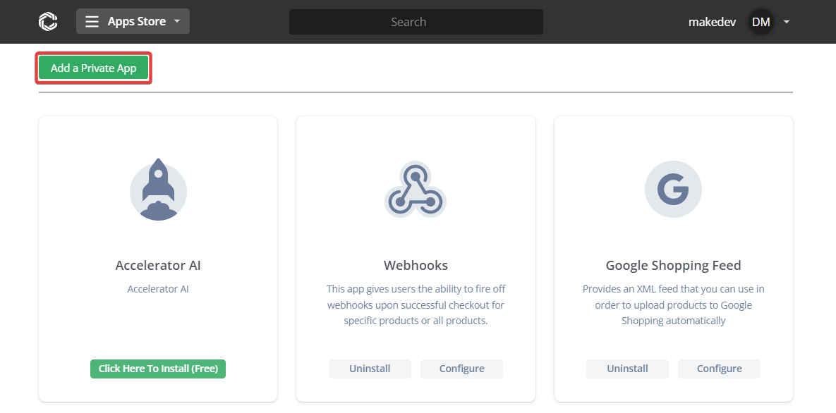Screen dimensions: 836x413
Task: Click inside the Search field
Action: (x=416, y=22)
